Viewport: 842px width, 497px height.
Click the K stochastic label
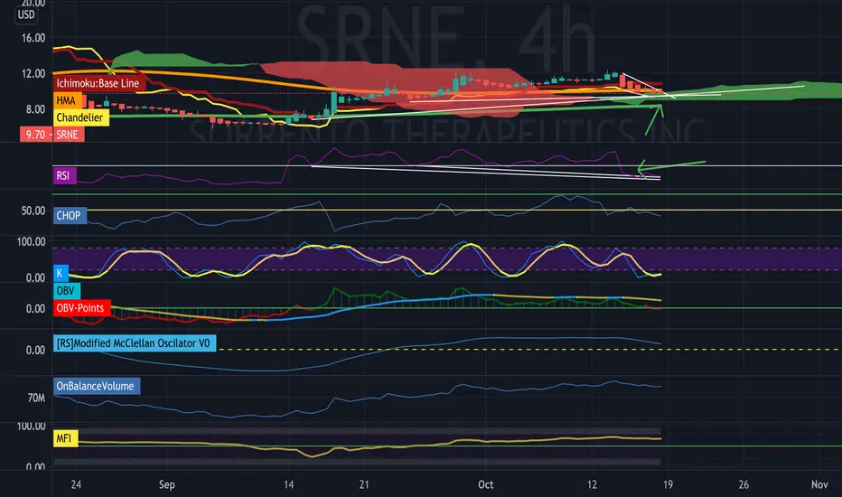tap(61, 273)
